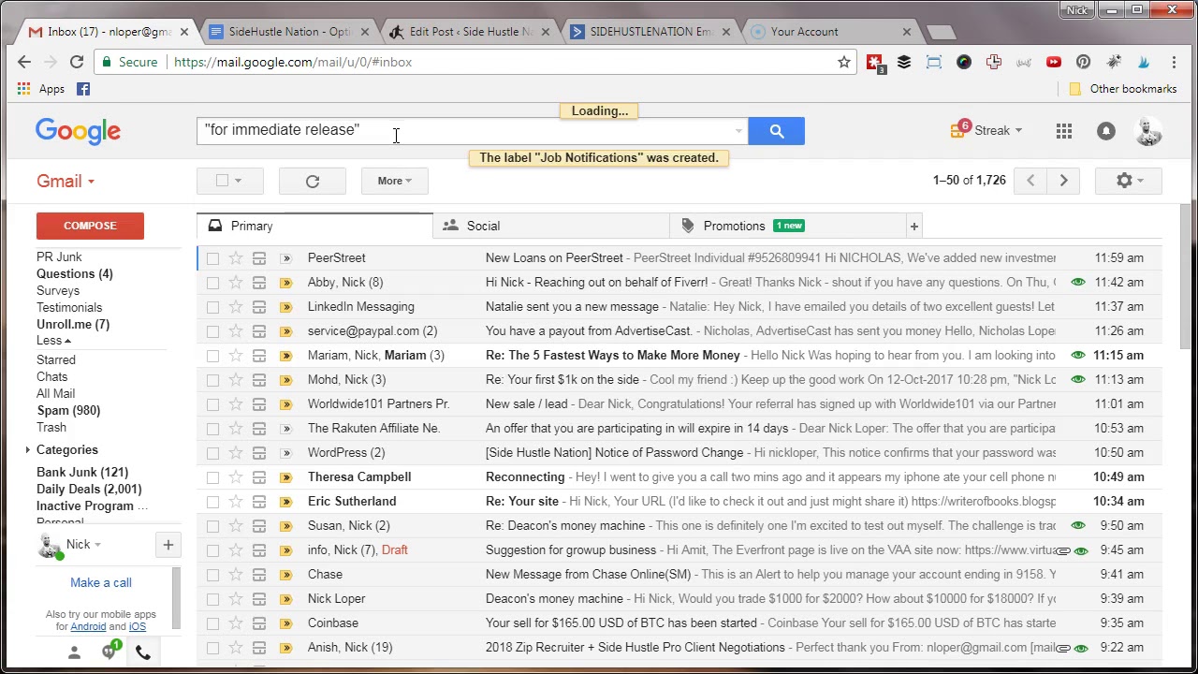The height and width of the screenshot is (674, 1198).
Task: Go to newer messages arrow
Action: (x=1030, y=181)
